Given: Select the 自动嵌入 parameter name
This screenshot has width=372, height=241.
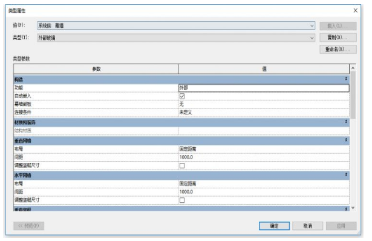Looking at the screenshot, I should [23, 96].
